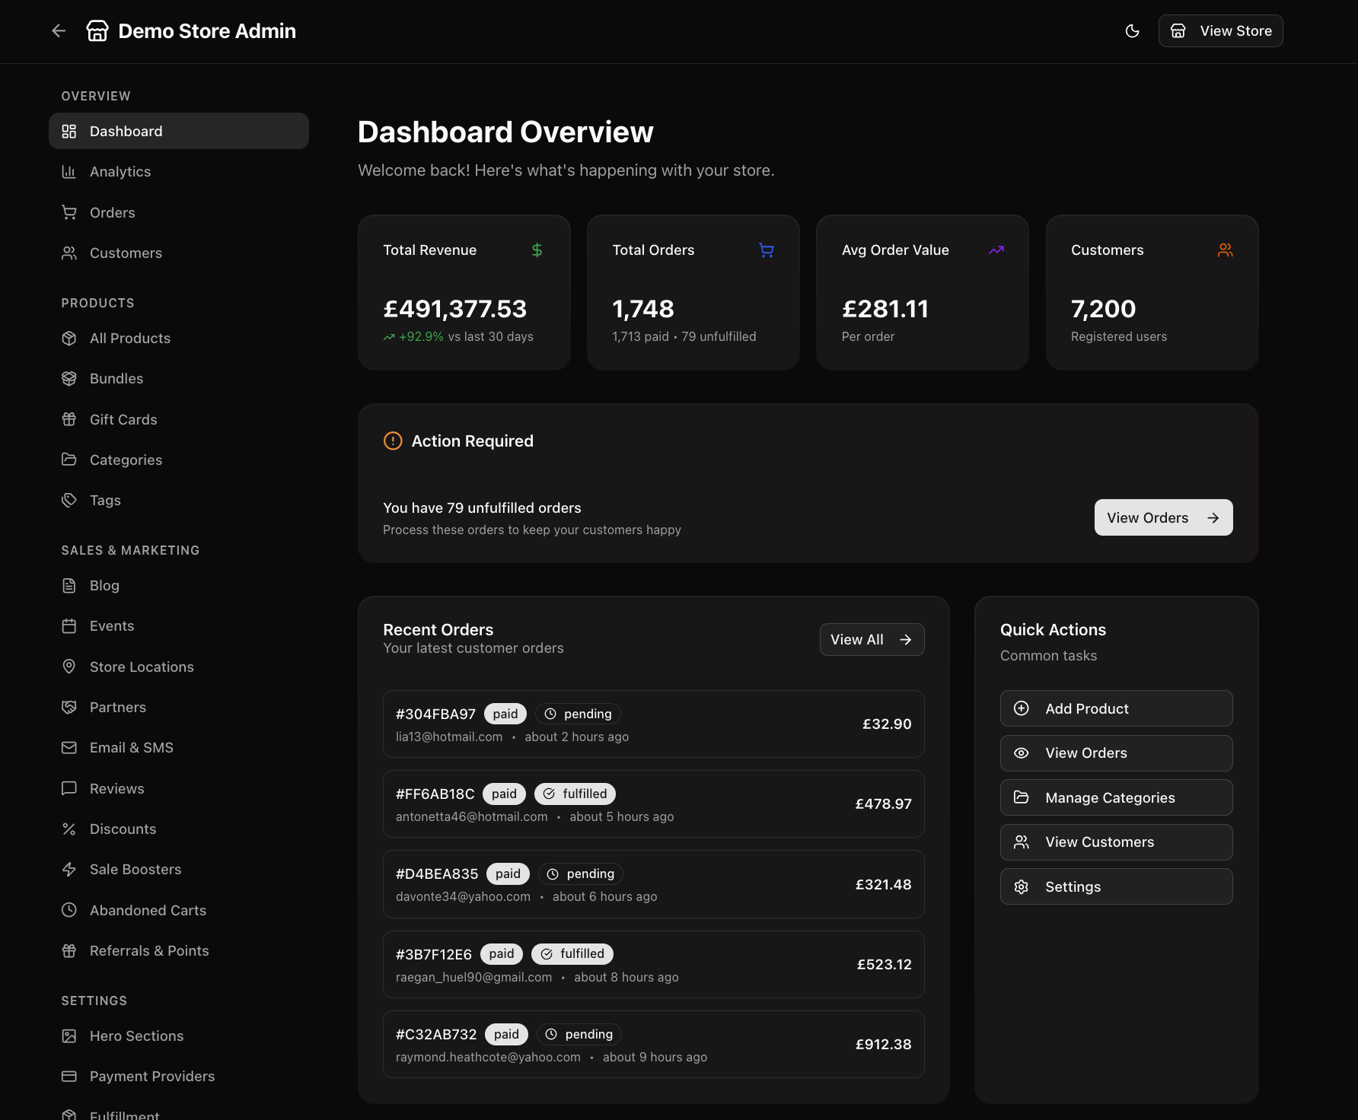Viewport: 1358px width, 1120px height.
Task: Select order #304FBA97 in Recent Orders
Action: coord(653,724)
